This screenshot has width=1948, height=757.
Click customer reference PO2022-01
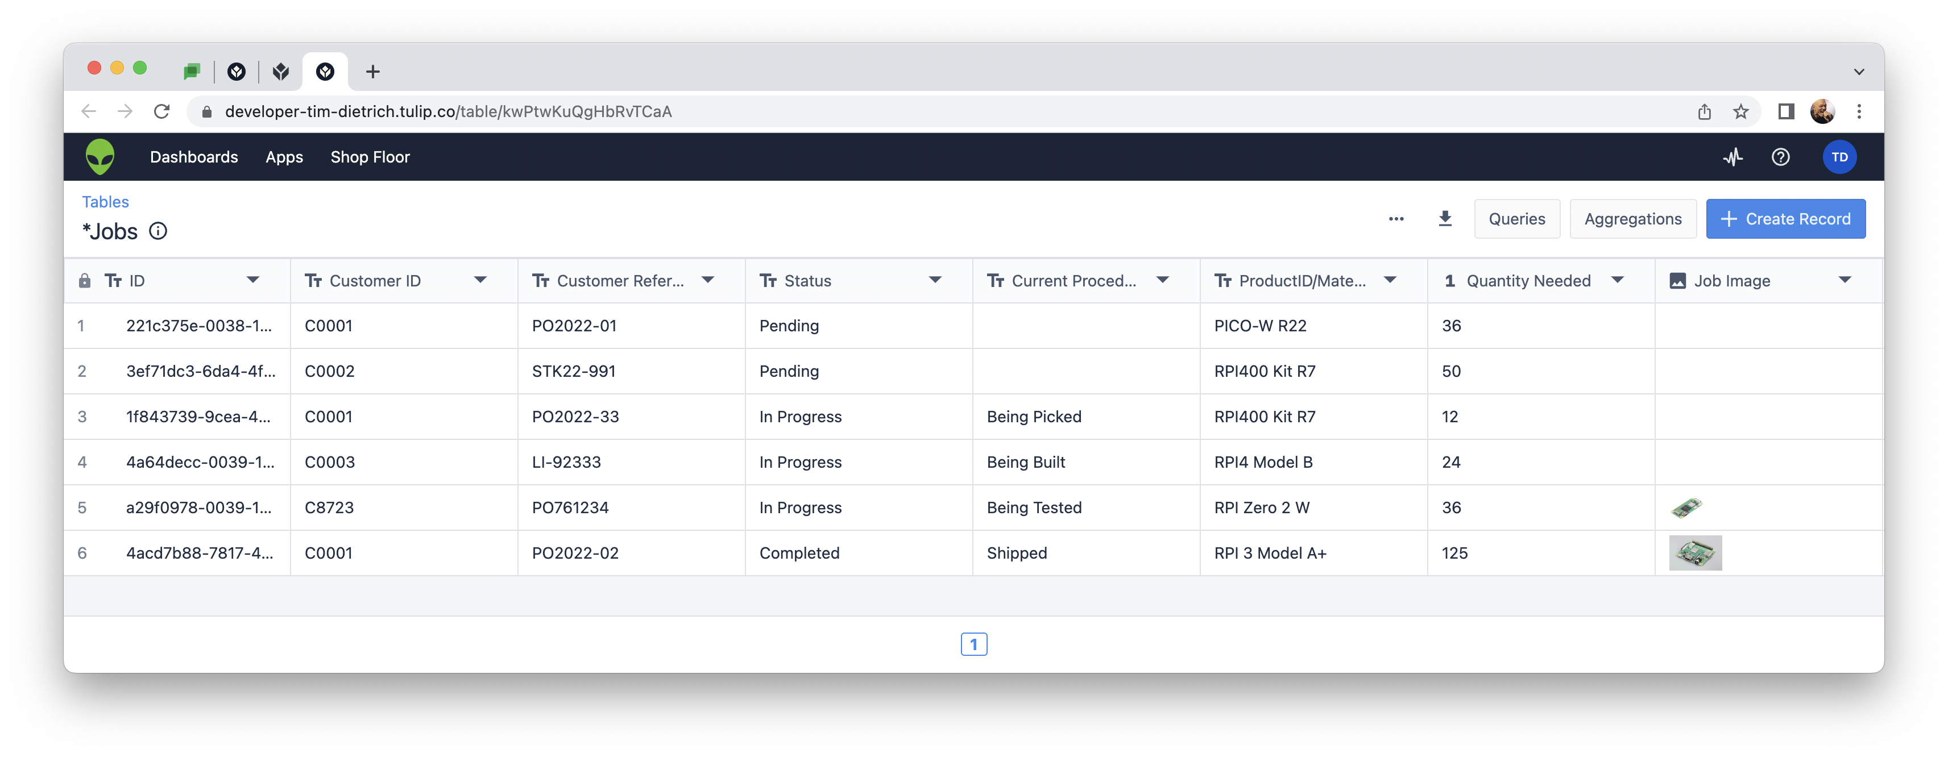click(575, 326)
